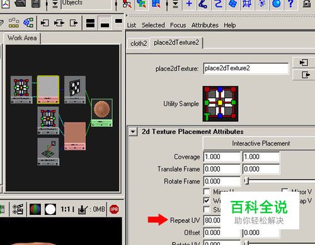This screenshot has width=315, height=245.
Task: Select by hierarchy mode icon
Action: [x=127, y=4]
